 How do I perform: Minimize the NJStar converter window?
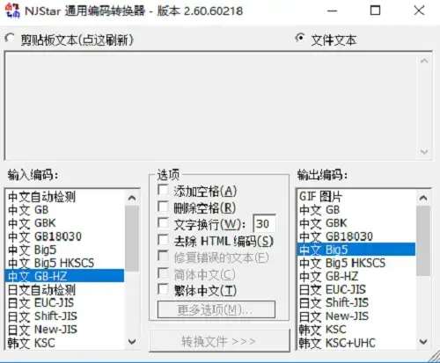[333, 11]
